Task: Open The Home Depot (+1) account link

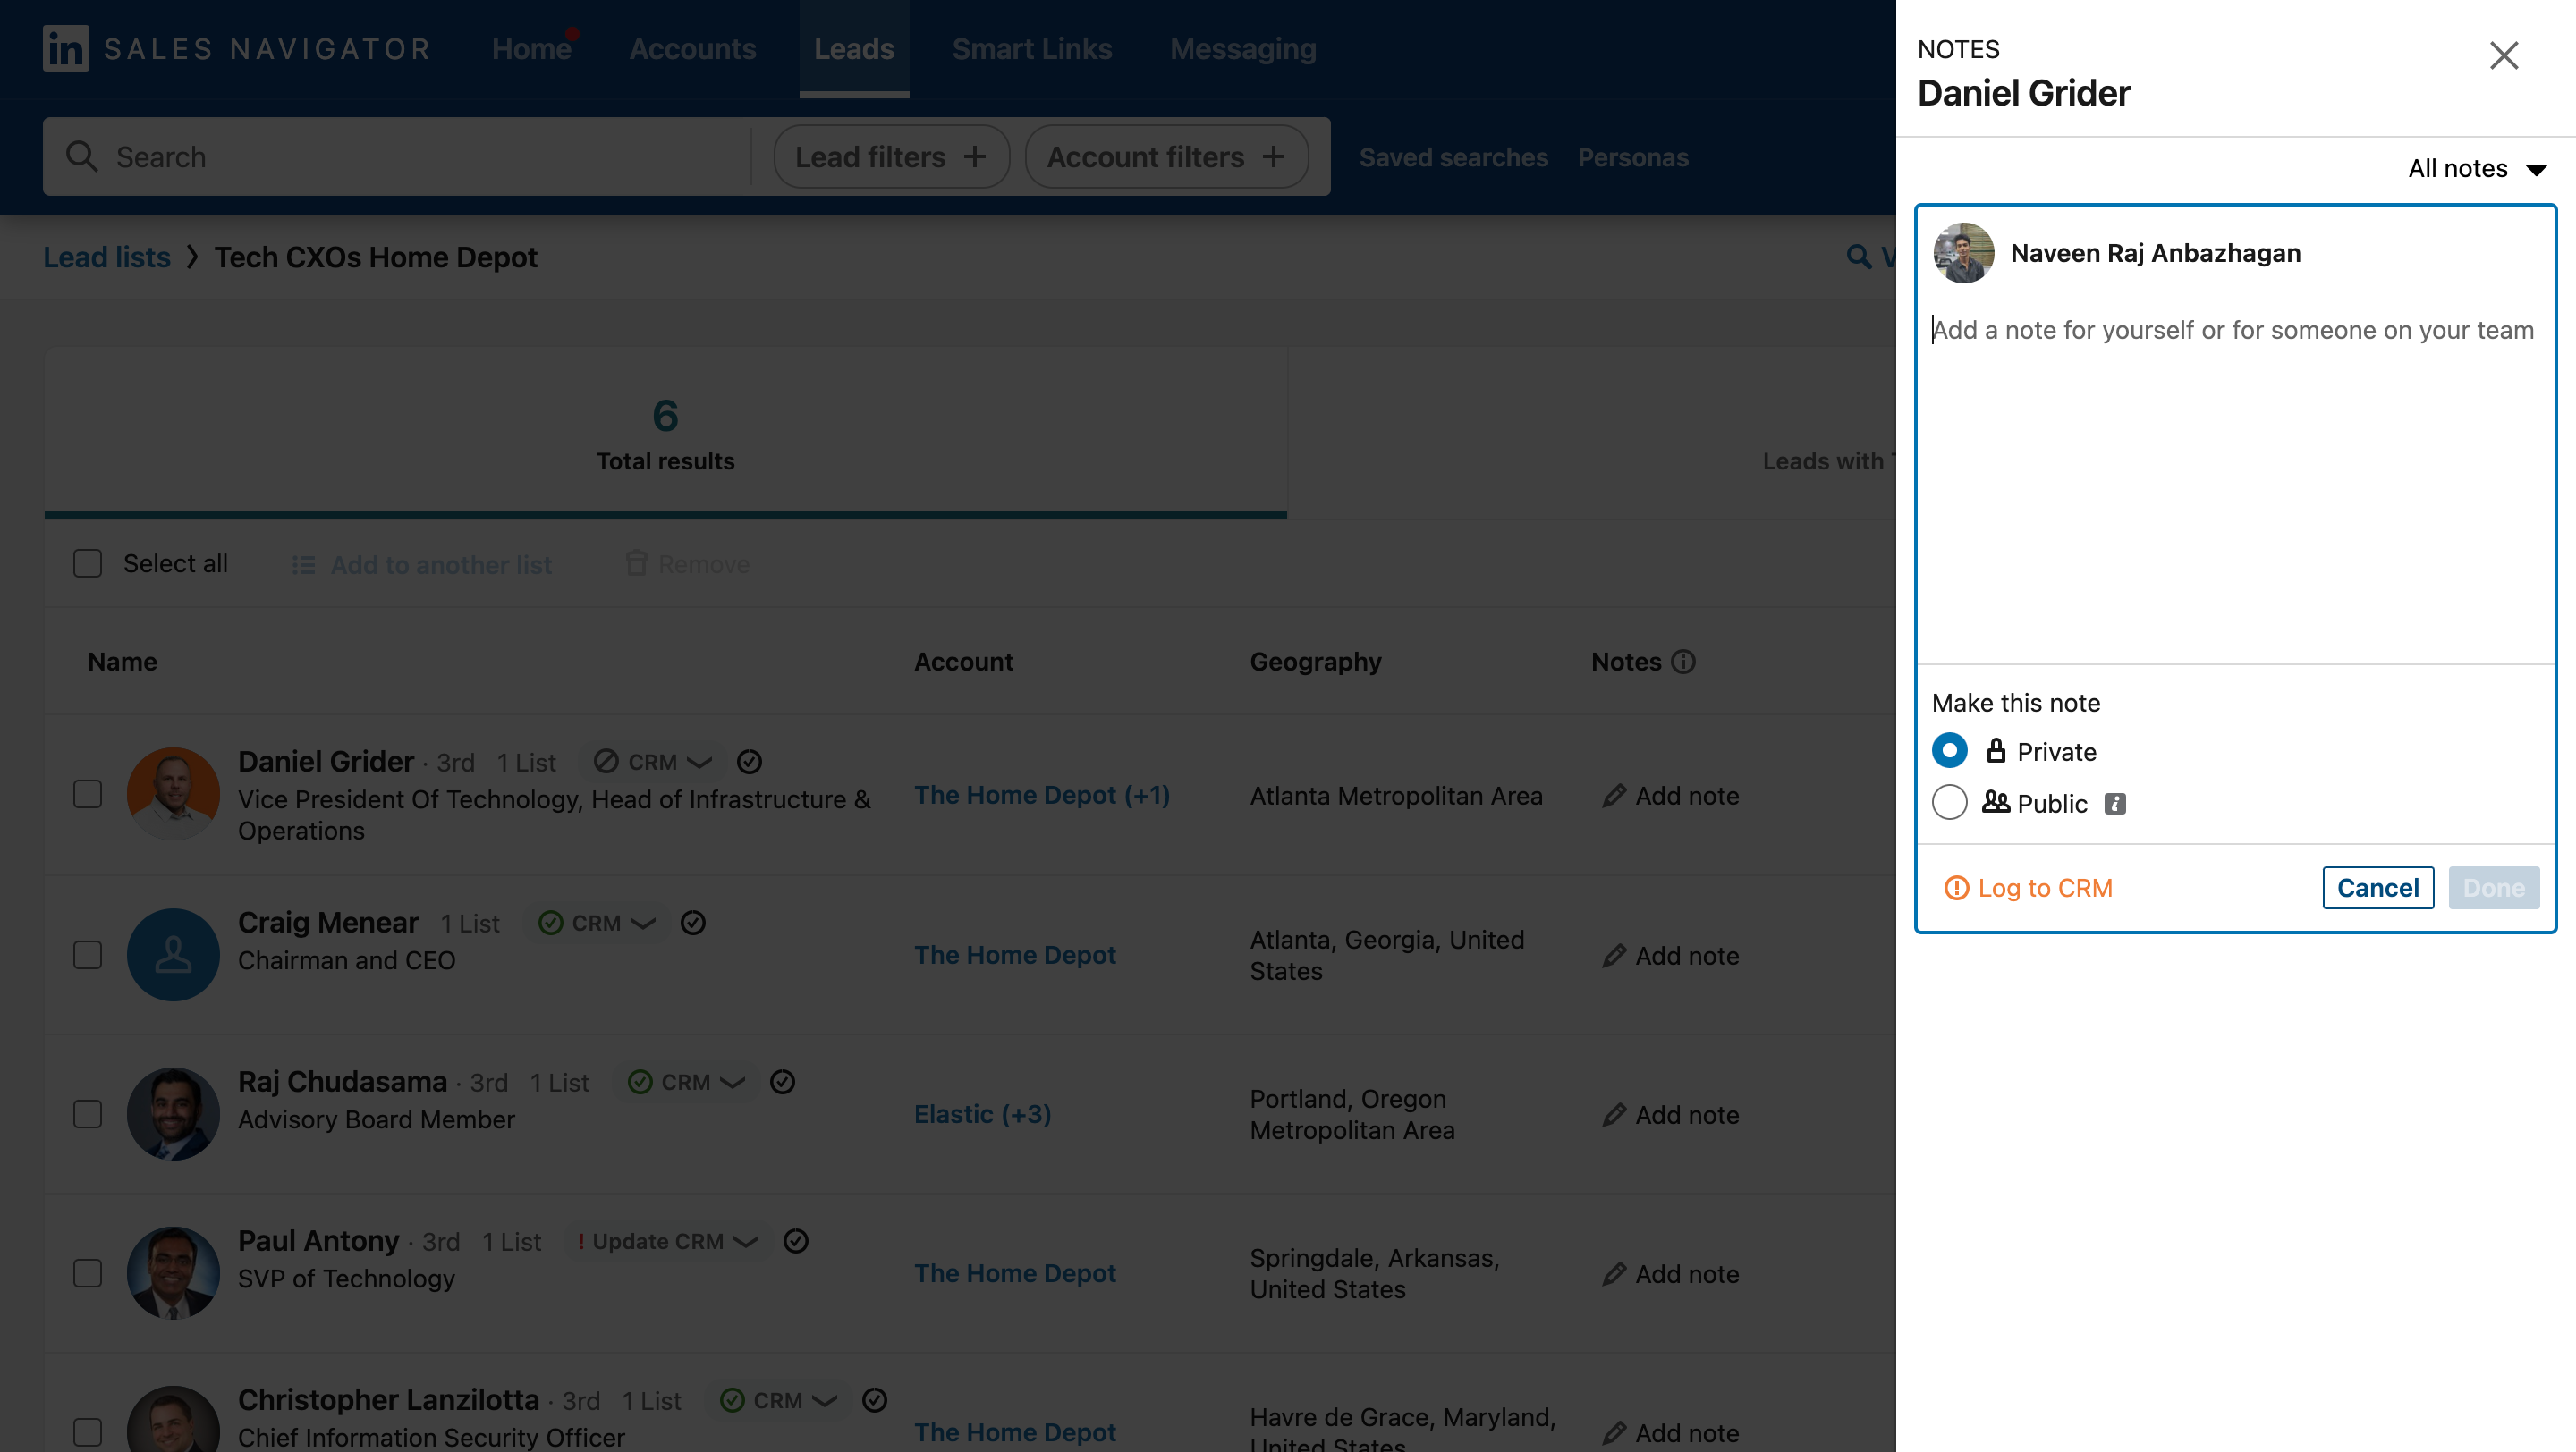Action: coord(1041,795)
